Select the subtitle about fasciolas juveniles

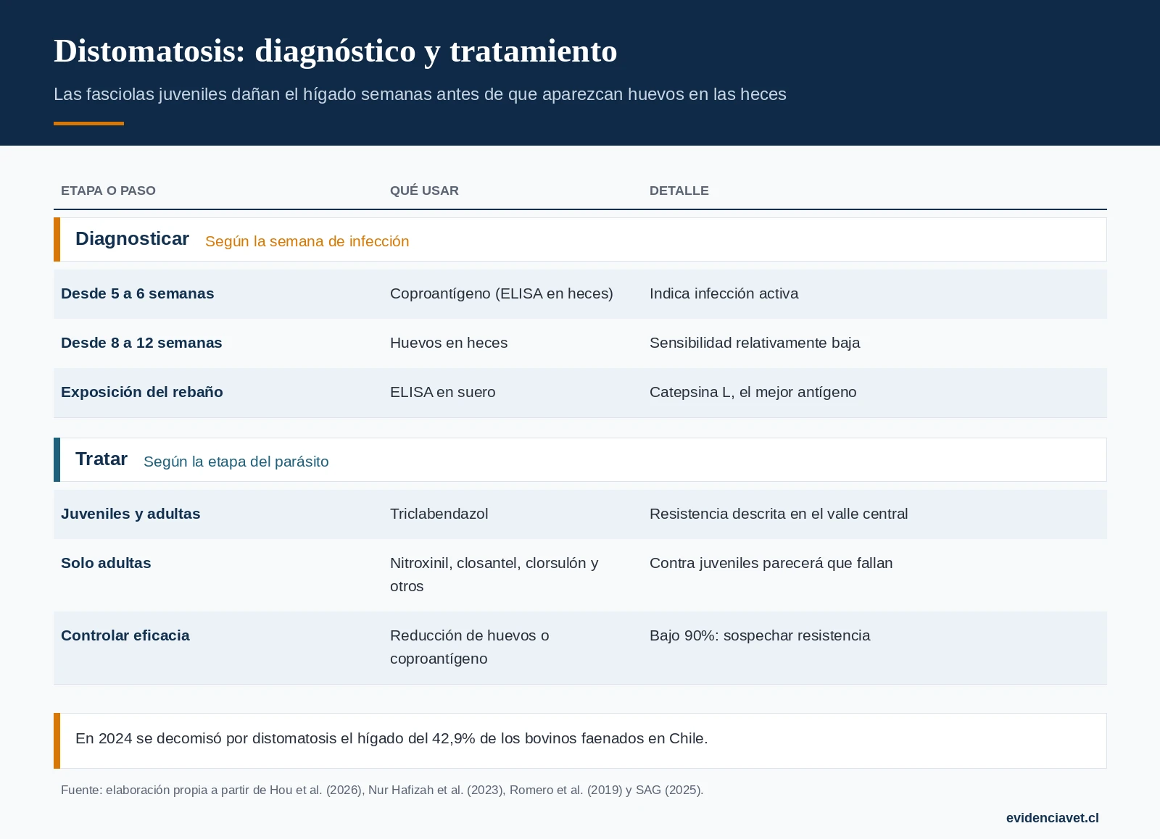tap(420, 94)
